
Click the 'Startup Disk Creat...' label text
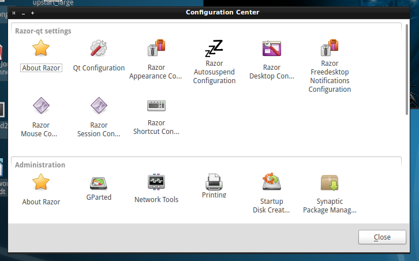(271, 206)
